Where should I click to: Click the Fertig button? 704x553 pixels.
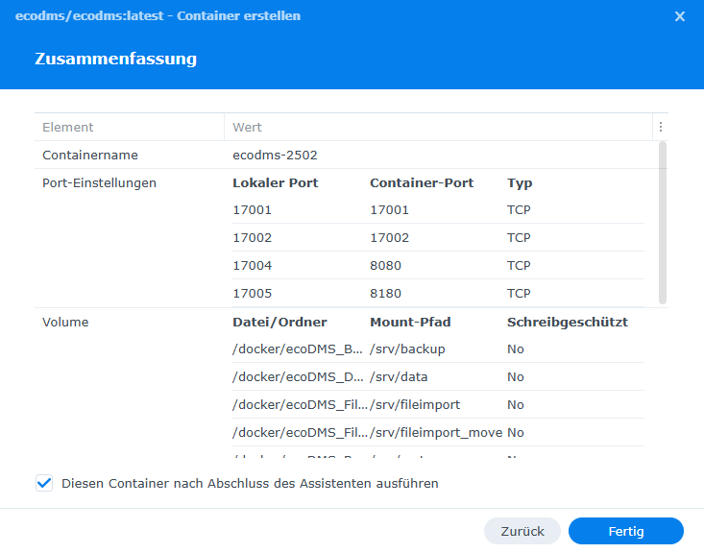pos(625,531)
